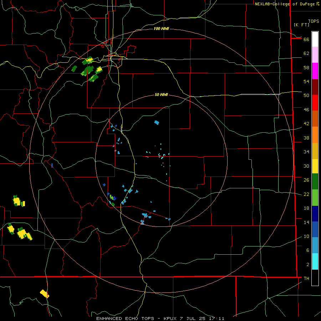Click the legend value 22
The width and height of the screenshot is (321, 321).
pyautogui.click(x=306, y=194)
